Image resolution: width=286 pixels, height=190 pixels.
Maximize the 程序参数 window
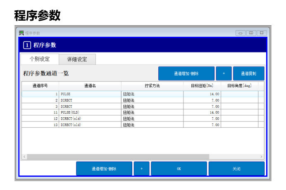[251, 33]
